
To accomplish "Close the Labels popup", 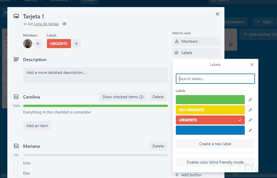I will pyautogui.click(x=252, y=65).
